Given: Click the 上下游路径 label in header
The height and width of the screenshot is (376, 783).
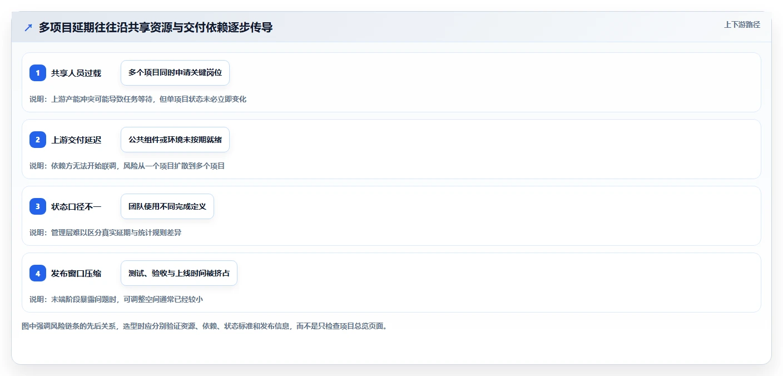Looking at the screenshot, I should (742, 24).
